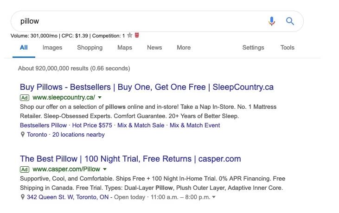
Task: Expand the Casper store hours dropdown
Action: (x=214, y=197)
